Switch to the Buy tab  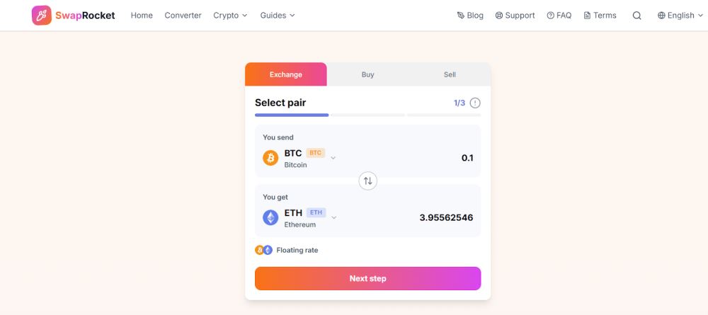pos(367,74)
